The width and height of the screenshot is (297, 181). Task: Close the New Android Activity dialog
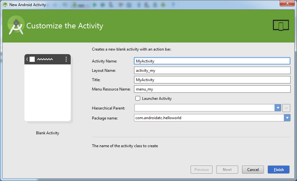coord(287,3)
